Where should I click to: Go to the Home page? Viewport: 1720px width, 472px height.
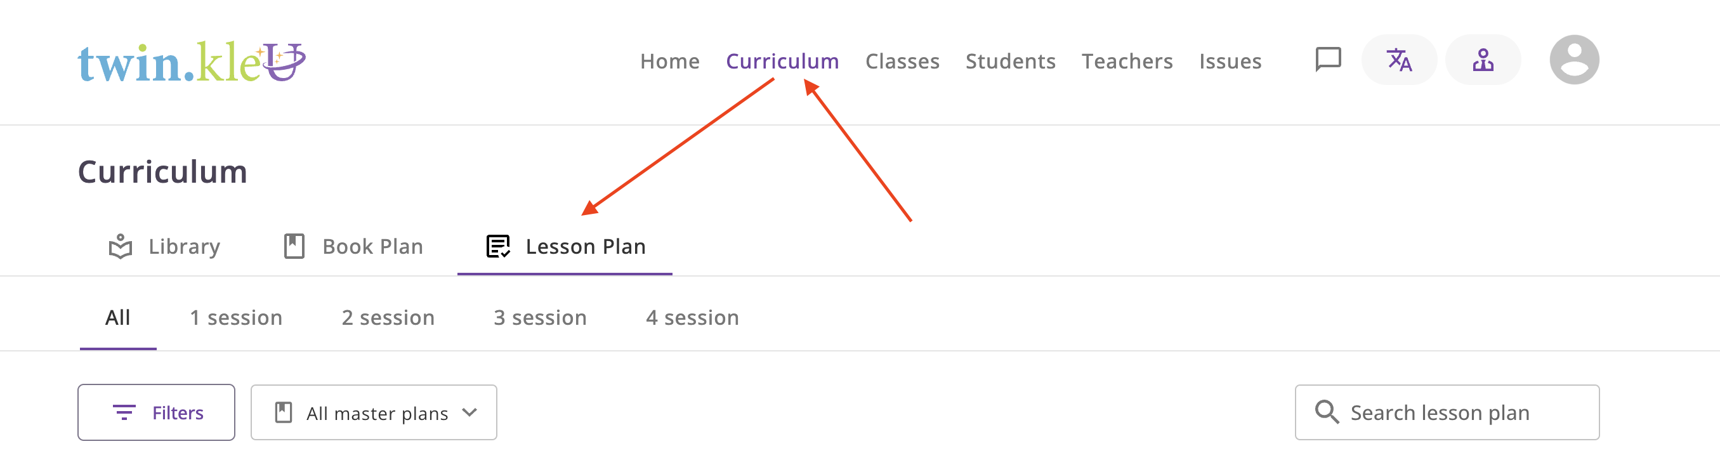click(670, 62)
